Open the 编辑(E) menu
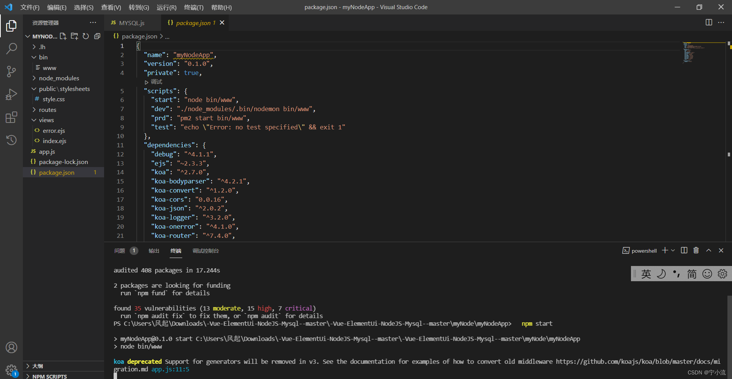732x379 pixels. tap(57, 7)
